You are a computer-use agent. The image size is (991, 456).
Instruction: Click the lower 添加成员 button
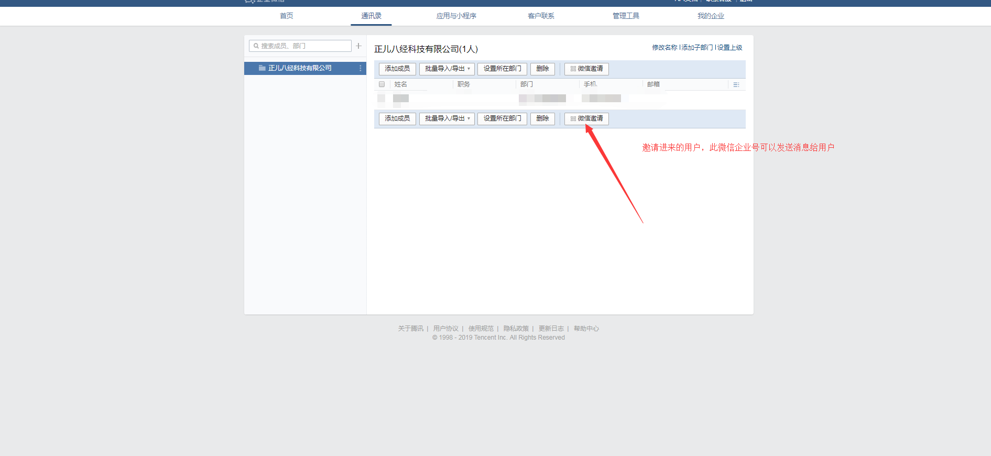pos(397,118)
